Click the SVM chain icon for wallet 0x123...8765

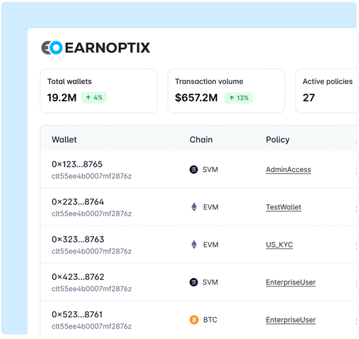pyautogui.click(x=194, y=169)
